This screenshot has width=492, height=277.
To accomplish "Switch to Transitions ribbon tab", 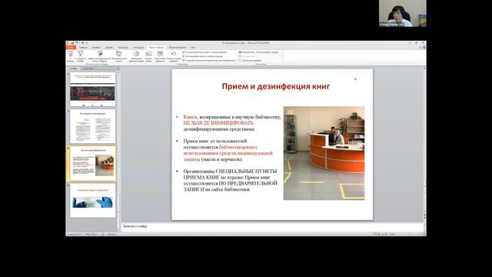I will tap(123, 48).
